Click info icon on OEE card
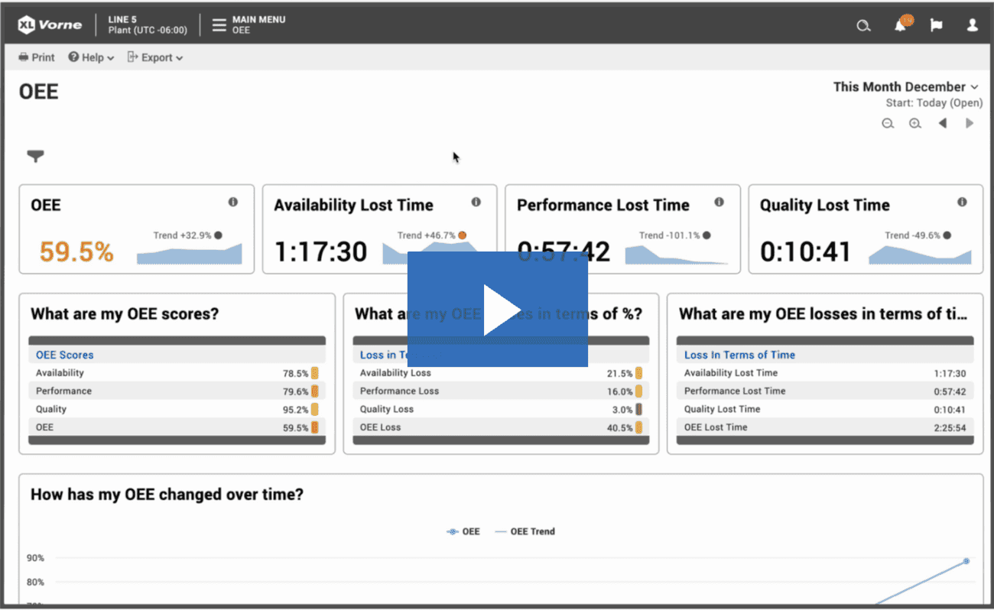Screen dimensions: 994x610 coord(233,203)
